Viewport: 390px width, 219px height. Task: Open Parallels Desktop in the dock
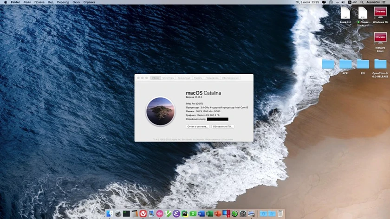coord(227,213)
